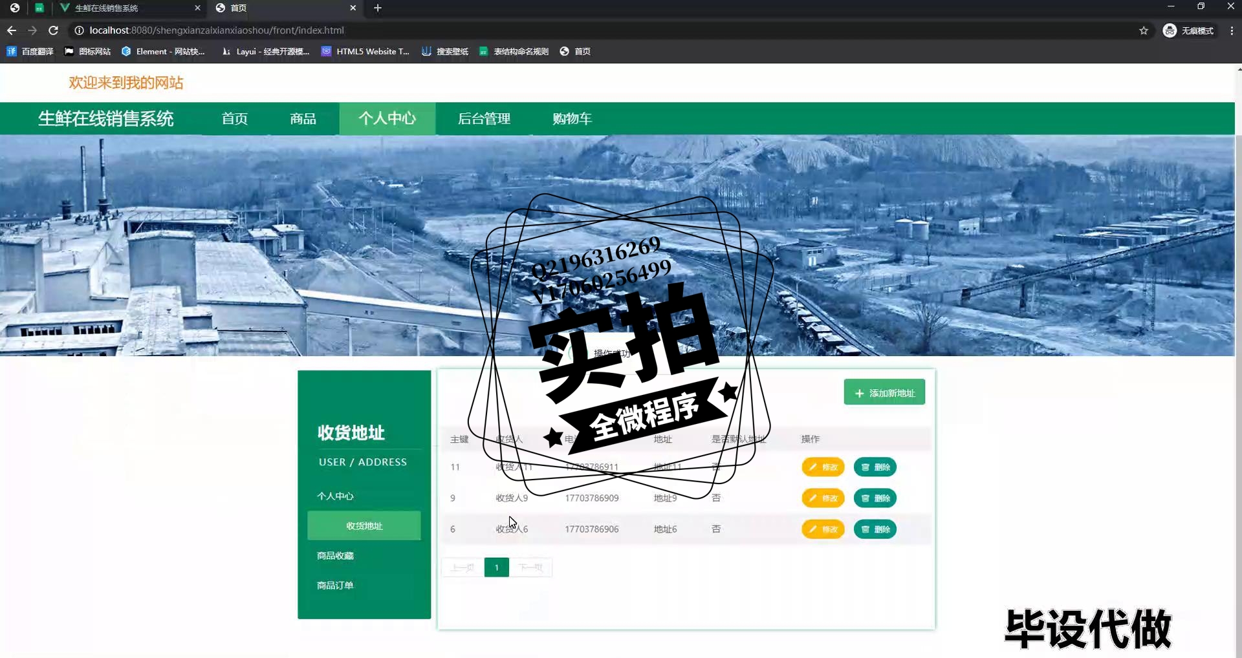Select 收货地址 in the sidebar
The width and height of the screenshot is (1242, 658).
(364, 525)
